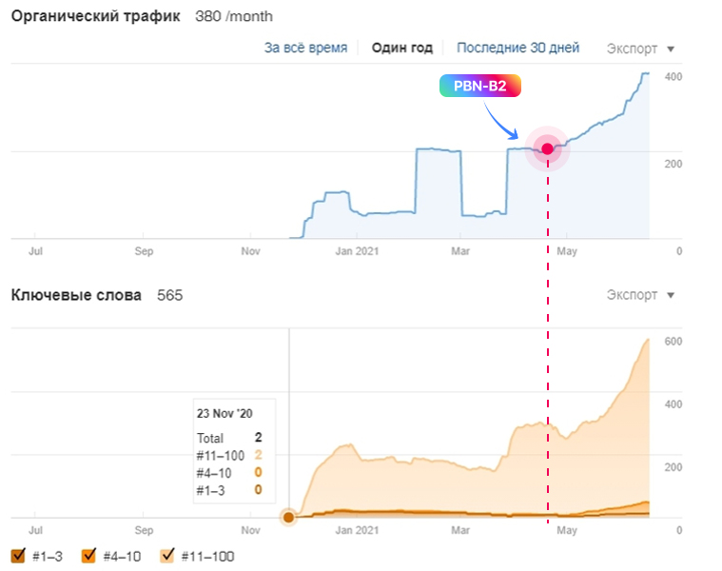Viewport: 722px width, 571px height.
Task: Click the PBN-B2 gradient badge
Action: (479, 86)
